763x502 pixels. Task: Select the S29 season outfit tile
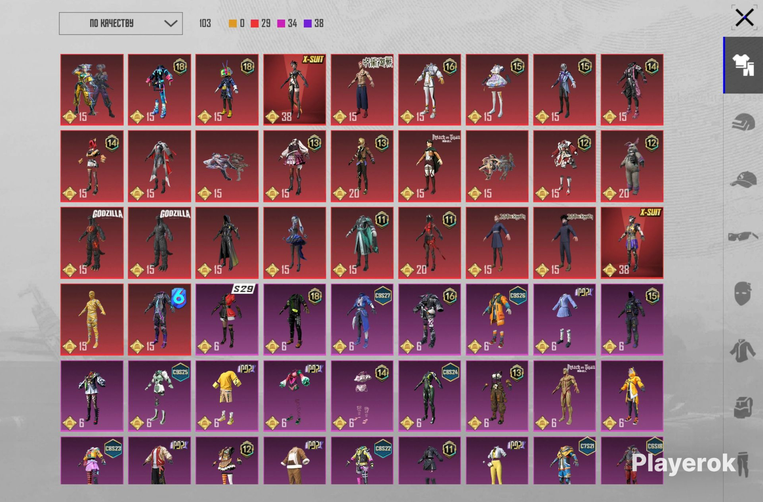point(227,319)
